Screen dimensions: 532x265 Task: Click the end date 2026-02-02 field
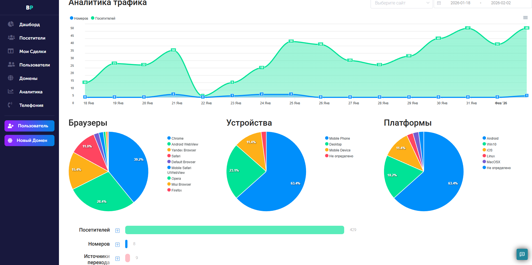tap(501, 3)
